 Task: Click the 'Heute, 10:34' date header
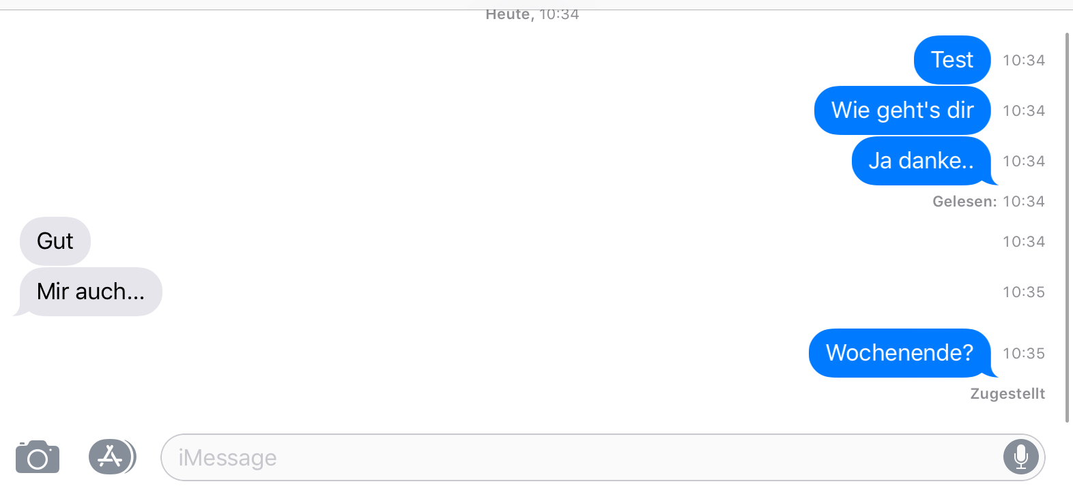pos(532,14)
